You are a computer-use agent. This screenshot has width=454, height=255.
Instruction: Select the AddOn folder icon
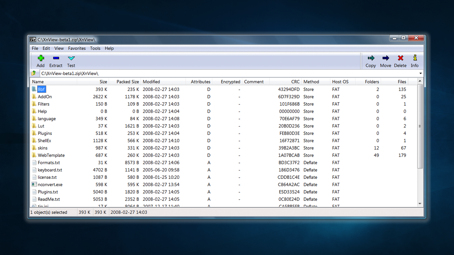(x=34, y=97)
